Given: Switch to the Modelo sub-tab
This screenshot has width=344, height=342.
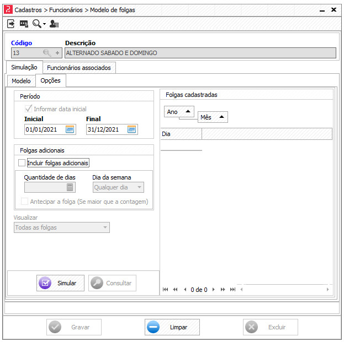Looking at the screenshot, I should click(21, 81).
